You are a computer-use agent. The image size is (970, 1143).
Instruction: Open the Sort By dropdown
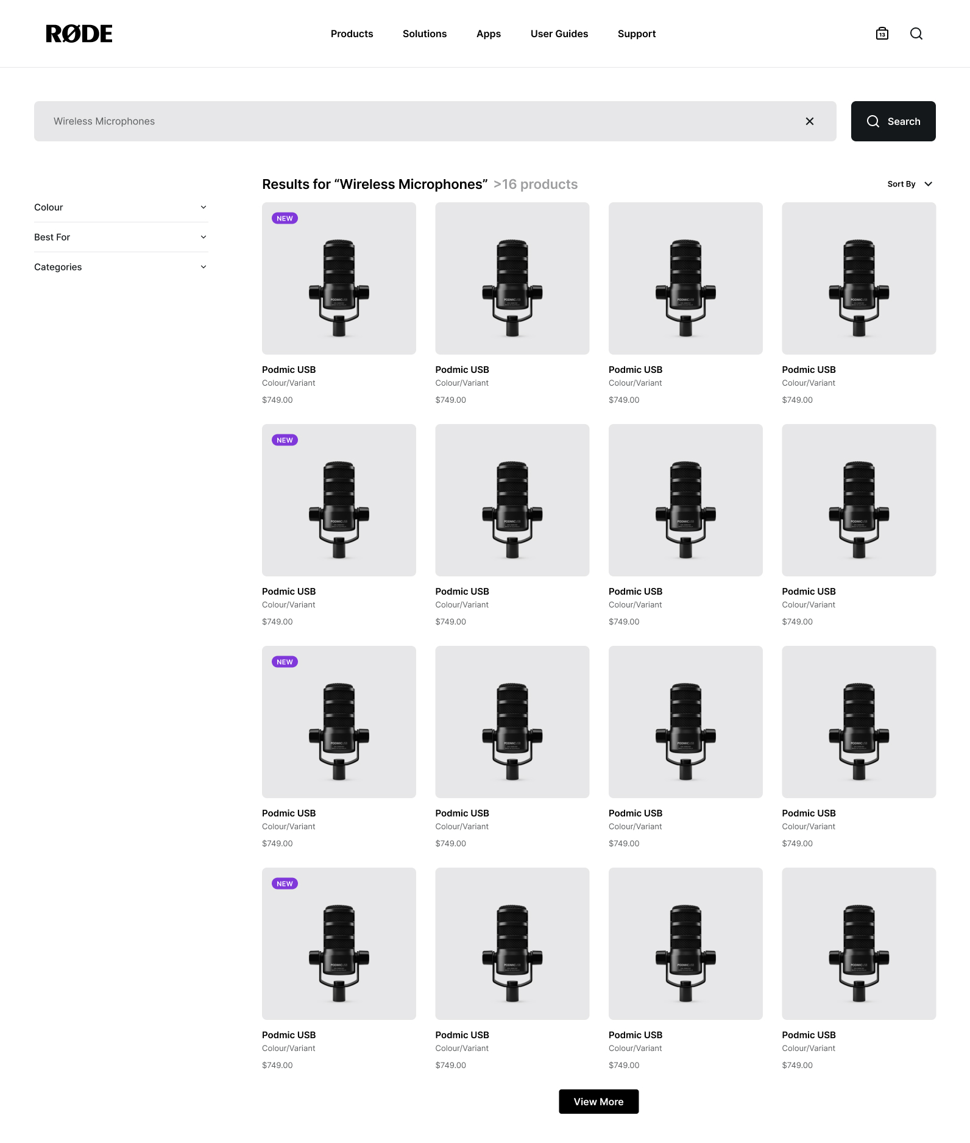910,184
